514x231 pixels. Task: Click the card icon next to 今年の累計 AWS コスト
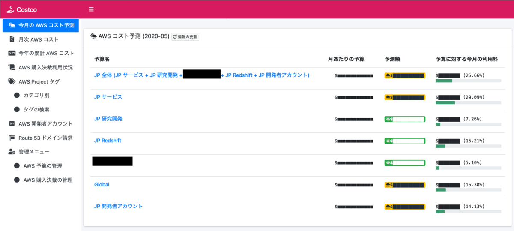pos(12,54)
